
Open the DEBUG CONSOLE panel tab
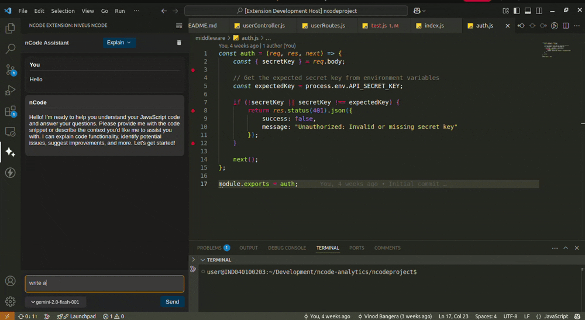pos(287,248)
